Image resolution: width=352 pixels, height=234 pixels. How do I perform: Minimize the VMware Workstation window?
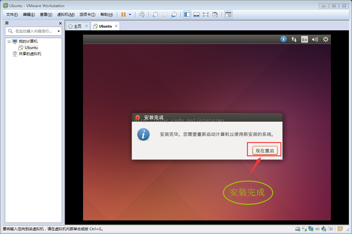[x=323, y=6]
